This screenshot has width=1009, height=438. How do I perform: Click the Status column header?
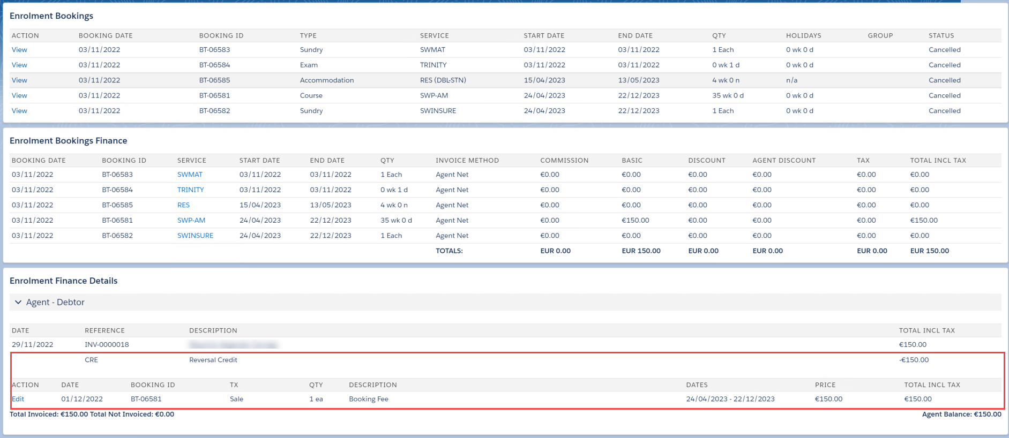[941, 36]
